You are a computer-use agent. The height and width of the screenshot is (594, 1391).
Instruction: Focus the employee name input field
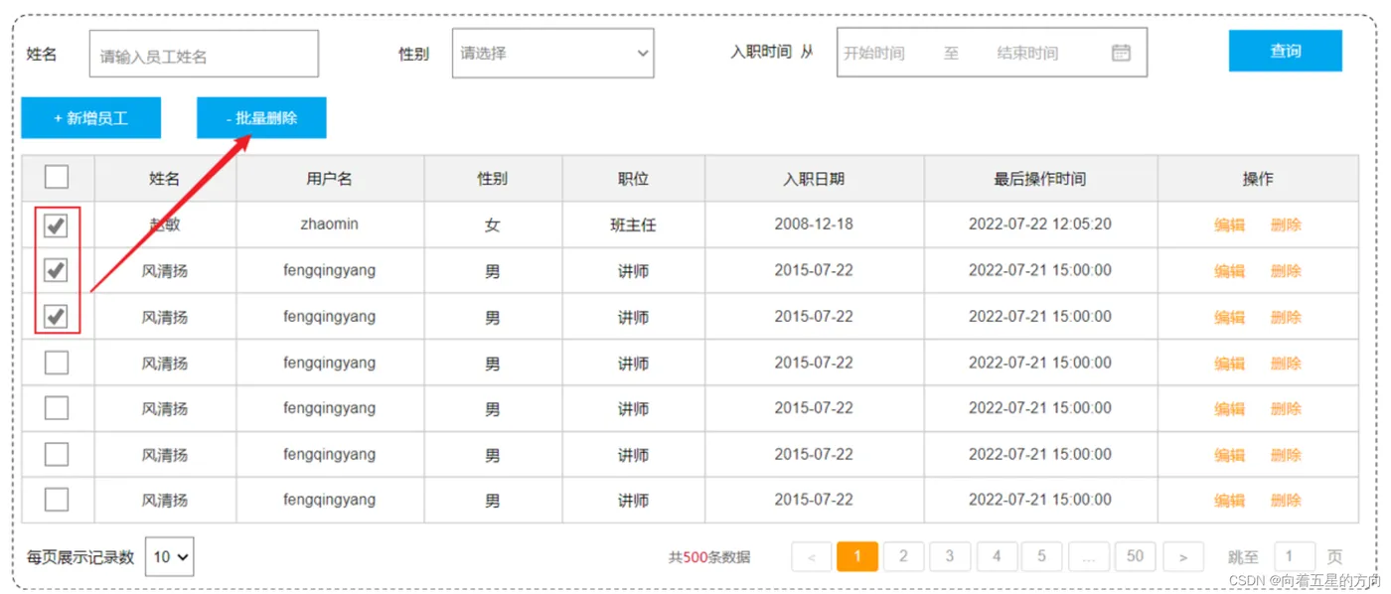(204, 55)
